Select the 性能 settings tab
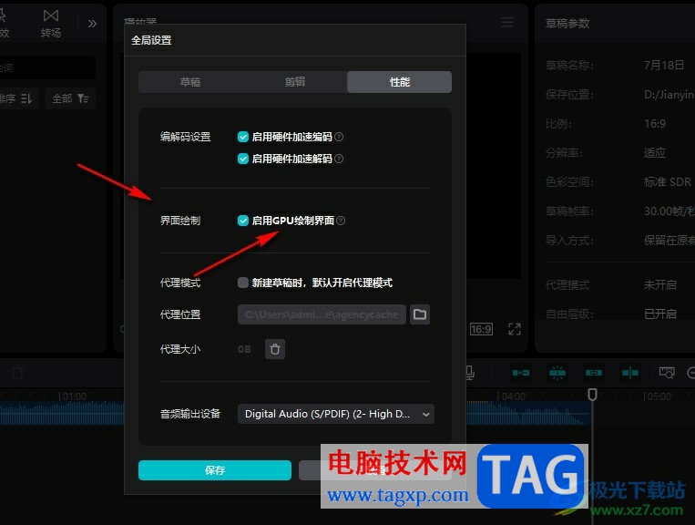Image resolution: width=695 pixels, height=525 pixels. [x=399, y=82]
